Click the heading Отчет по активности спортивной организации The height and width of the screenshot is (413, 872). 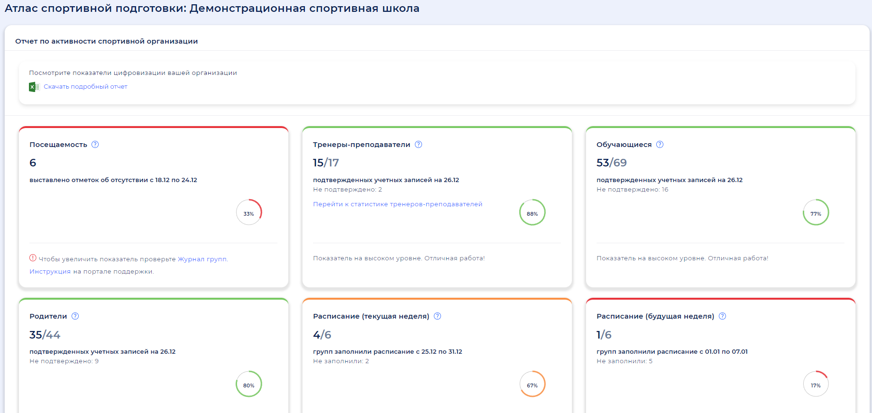[x=107, y=41]
